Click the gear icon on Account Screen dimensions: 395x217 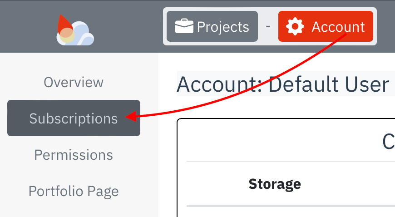[x=296, y=27]
